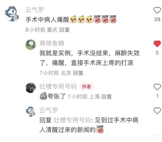Viewport: 162px width, 142px height.
Task: Open the mentioned user 吐槽专用号码 in the reply text
Action: pyautogui.click(x=72, y=120)
